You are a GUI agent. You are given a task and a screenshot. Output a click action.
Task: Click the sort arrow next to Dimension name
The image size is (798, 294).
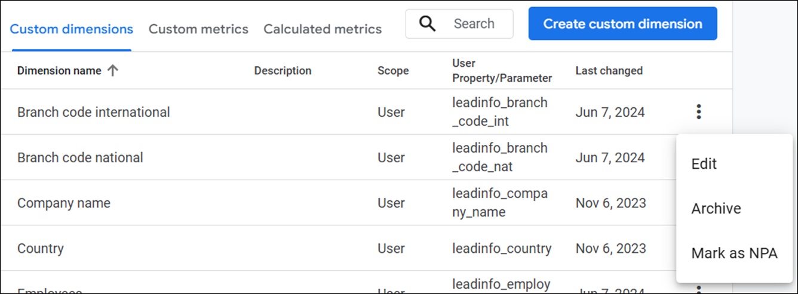pyautogui.click(x=113, y=70)
